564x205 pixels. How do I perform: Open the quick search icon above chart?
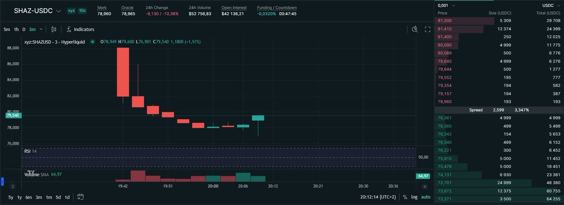[415, 29]
